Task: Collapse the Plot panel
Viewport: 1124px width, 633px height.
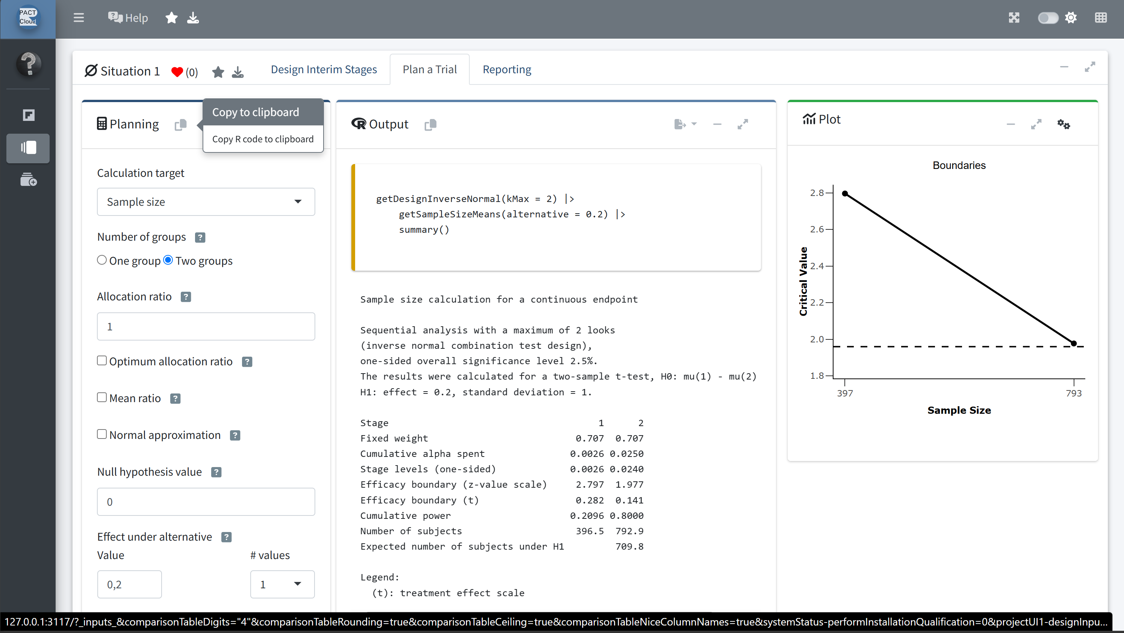Action: pyautogui.click(x=1011, y=124)
